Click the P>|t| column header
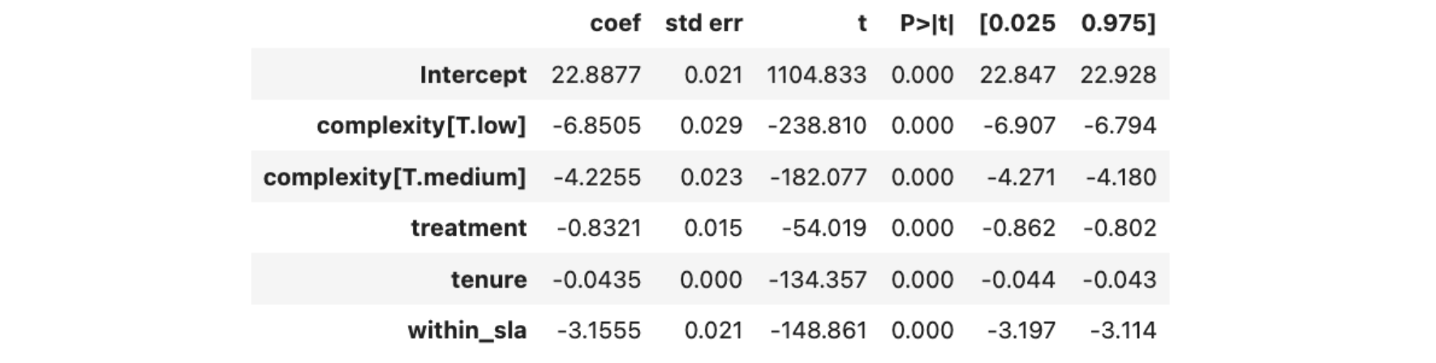The width and height of the screenshot is (1436, 363). (x=927, y=23)
